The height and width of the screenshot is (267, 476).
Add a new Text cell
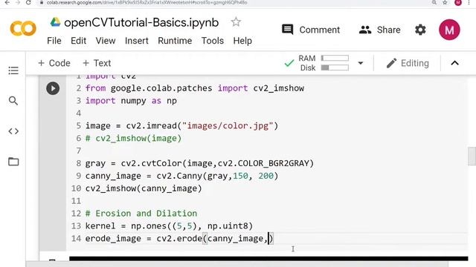(97, 63)
